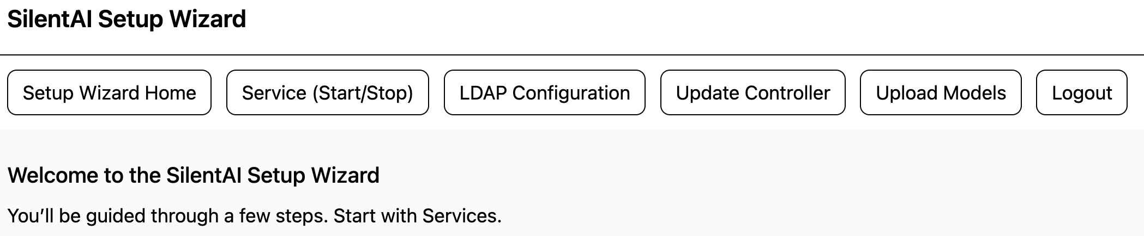Click the SilentAI Setup Wizard page title
Screen dimensions: 1144x236
coord(127,20)
